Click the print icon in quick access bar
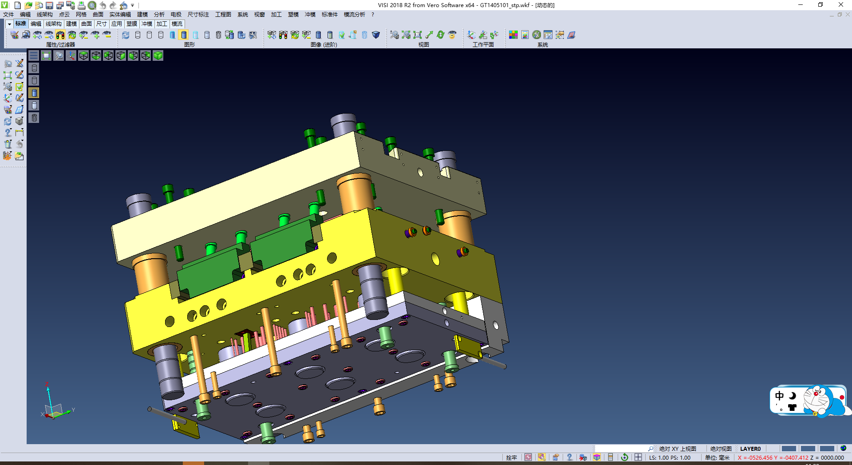The width and height of the screenshot is (852, 465). (81, 5)
